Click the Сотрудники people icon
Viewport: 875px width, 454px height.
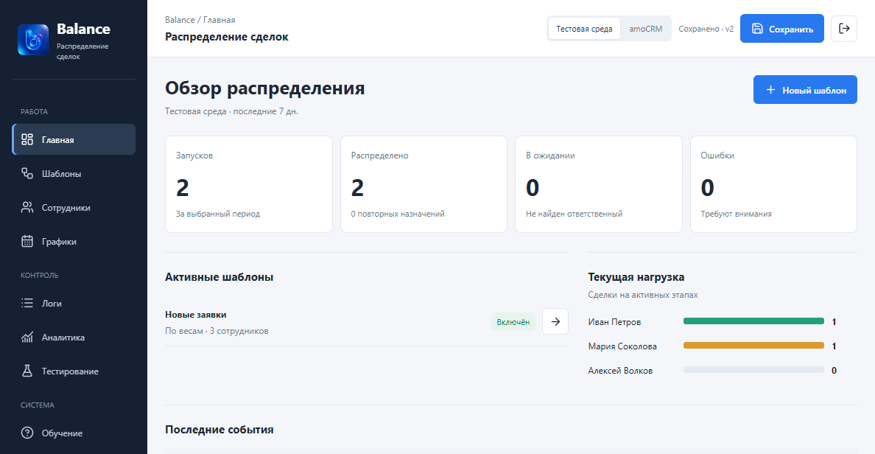click(27, 208)
